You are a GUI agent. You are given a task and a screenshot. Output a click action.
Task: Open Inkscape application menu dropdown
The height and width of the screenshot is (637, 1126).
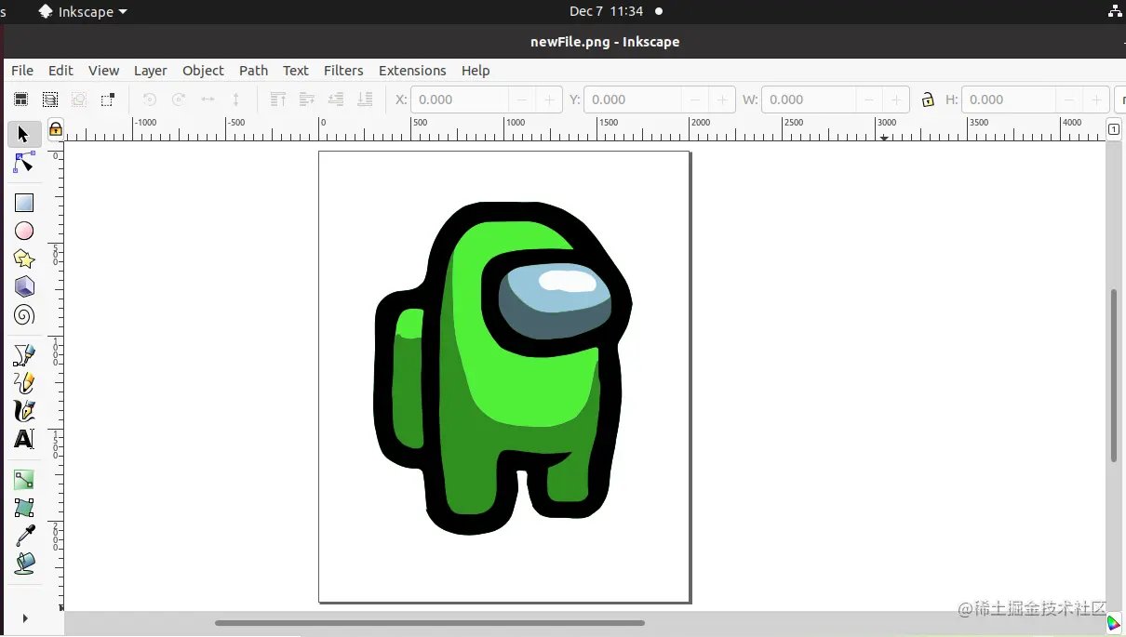click(84, 11)
